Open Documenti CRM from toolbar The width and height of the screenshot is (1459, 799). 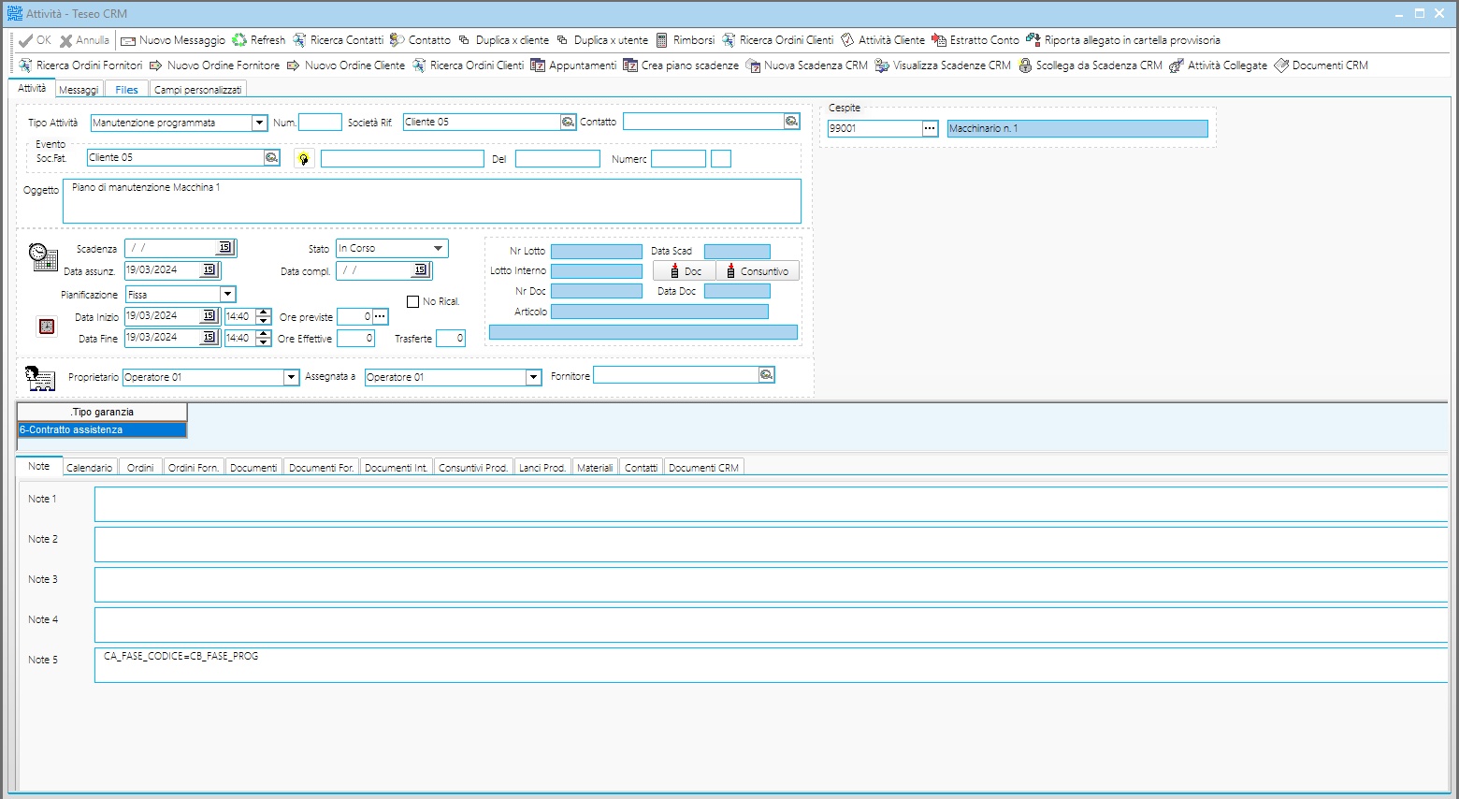pyautogui.click(x=1321, y=65)
